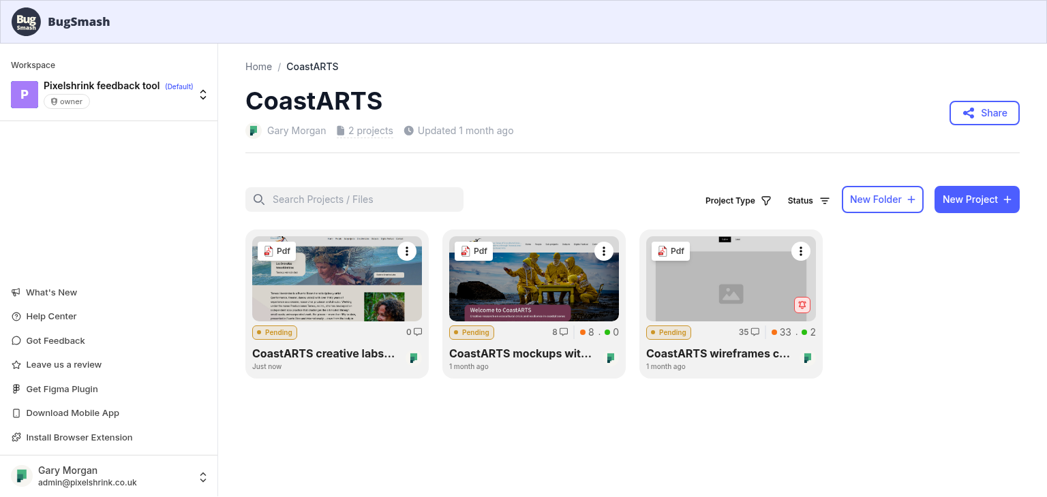Click the green resolved count 0 on the mockups card
This screenshot has width=1047, height=497.
(611, 332)
